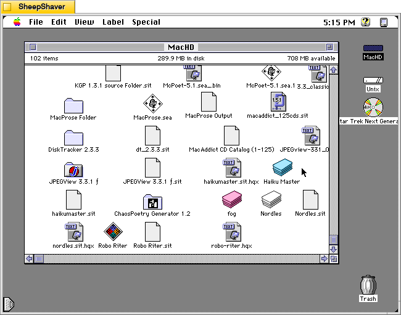Click the horizontal scrollbar left arrow
Screen dimensions: 401x315
pyautogui.click(x=29, y=259)
